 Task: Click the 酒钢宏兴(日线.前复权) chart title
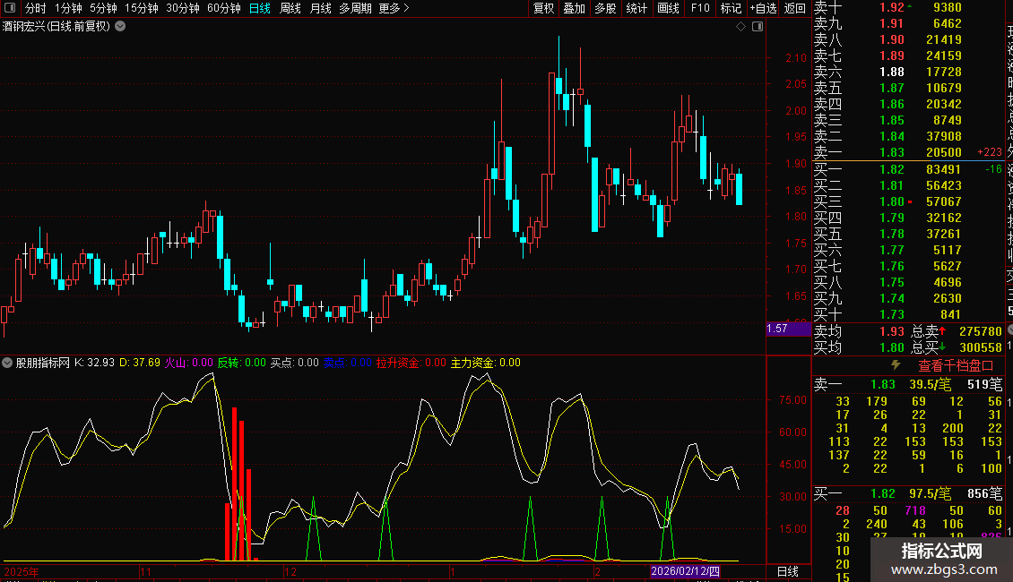(x=56, y=27)
